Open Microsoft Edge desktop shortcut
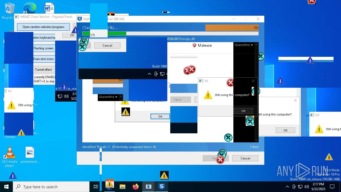341x192 pixels. coord(29,8)
